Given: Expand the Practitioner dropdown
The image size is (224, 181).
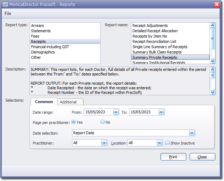Looking at the screenshot, I should point(104,143).
